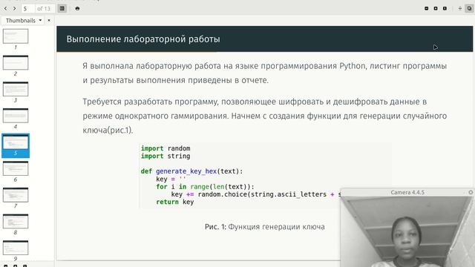The height and width of the screenshot is (267, 475).
Task: Toggle the magnifier search icon at top right
Action: [x=469, y=8]
